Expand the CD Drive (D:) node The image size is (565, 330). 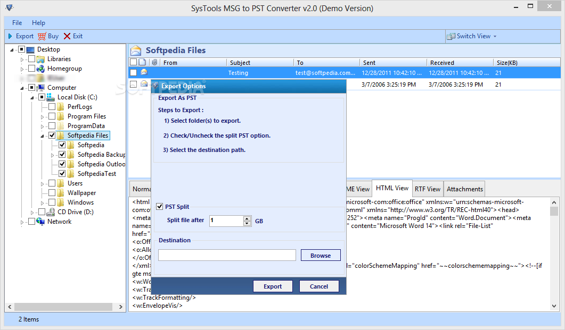tap(32, 213)
